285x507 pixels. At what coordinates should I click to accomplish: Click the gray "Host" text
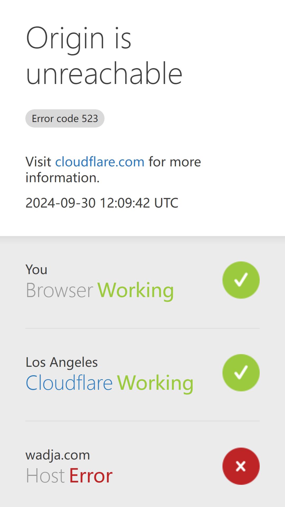coord(45,476)
